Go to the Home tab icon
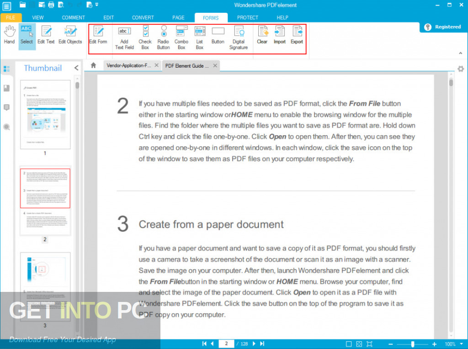The height and width of the screenshot is (349, 468). [93, 65]
